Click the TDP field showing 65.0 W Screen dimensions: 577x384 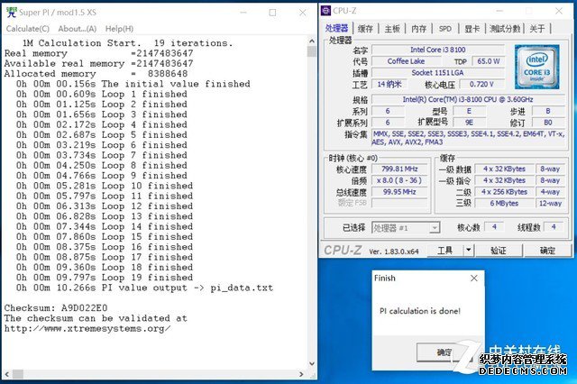pos(489,61)
